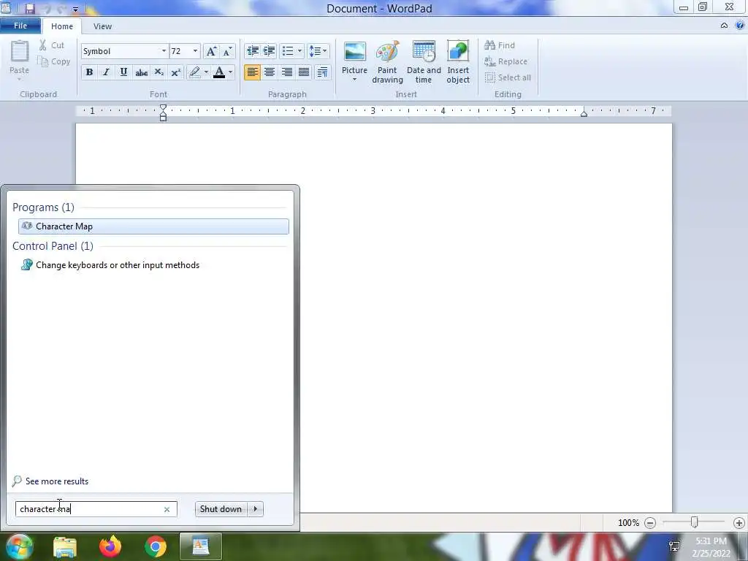Zoom out with the minus button
The width and height of the screenshot is (748, 561).
point(649,523)
